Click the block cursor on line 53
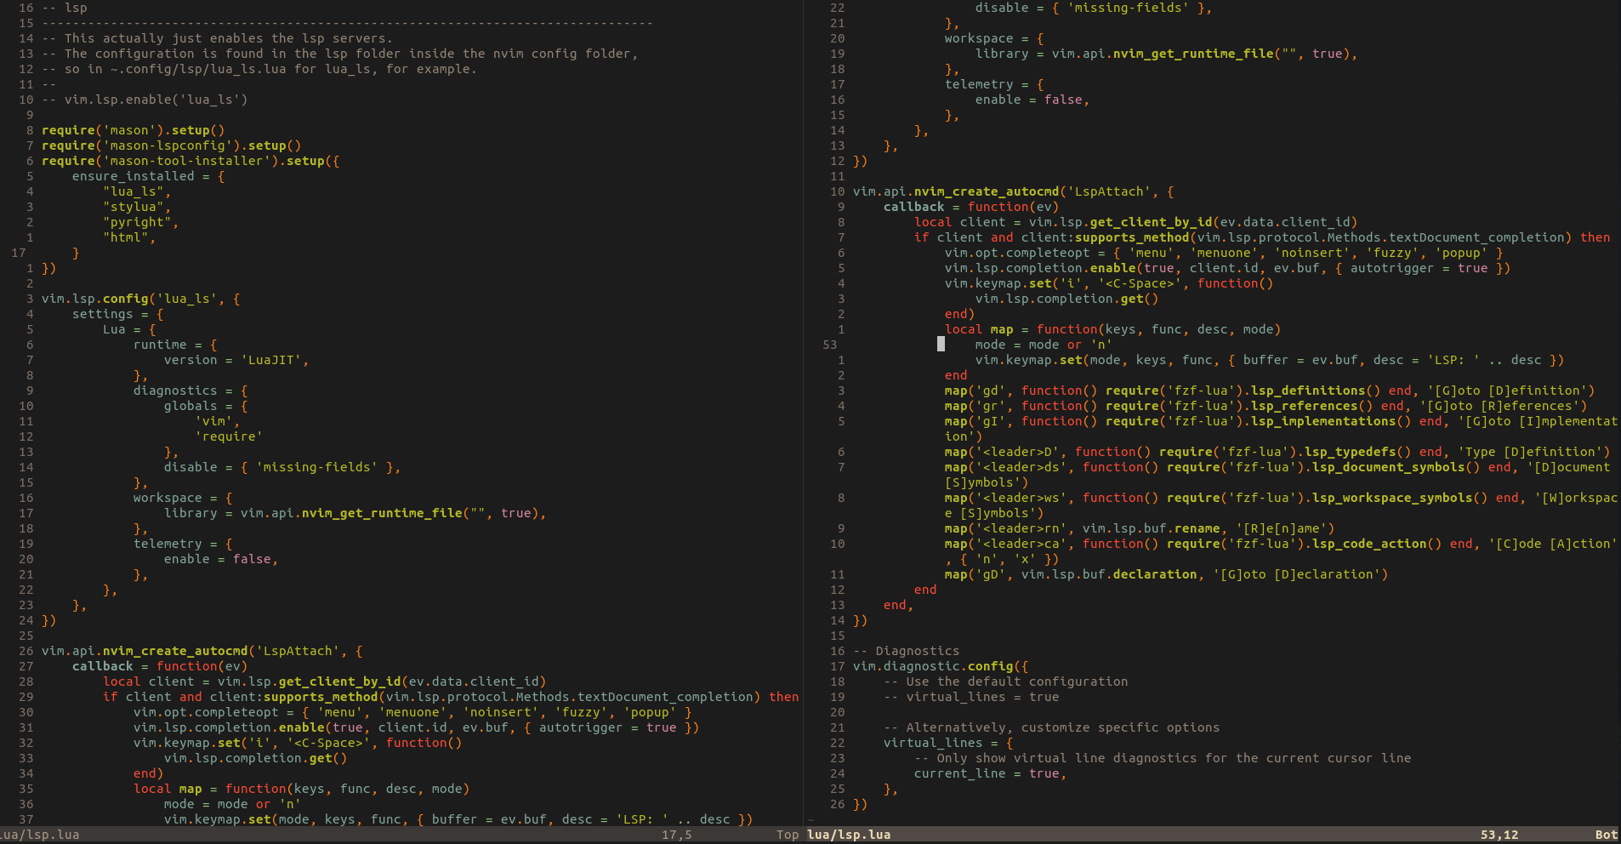 (x=941, y=345)
